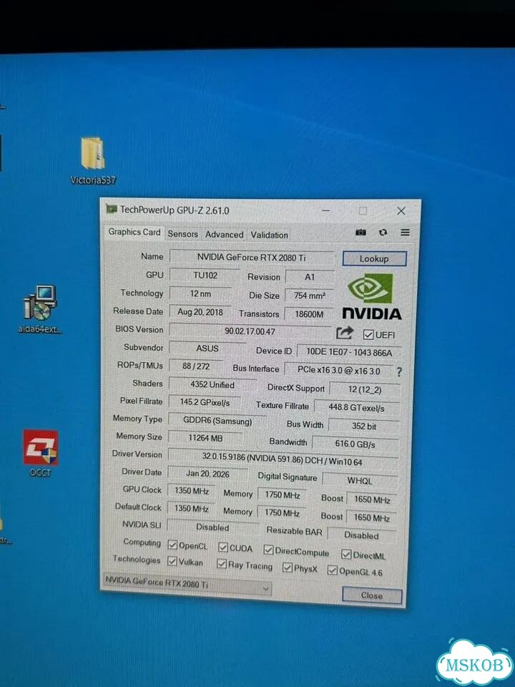The image size is (515, 687).
Task: Click the Transistors value 18600M
Action: (309, 314)
